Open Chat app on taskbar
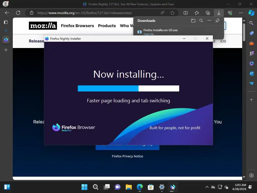 pos(117,187)
